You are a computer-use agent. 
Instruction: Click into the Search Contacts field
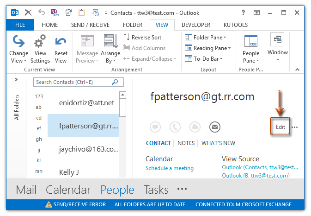point(79,82)
